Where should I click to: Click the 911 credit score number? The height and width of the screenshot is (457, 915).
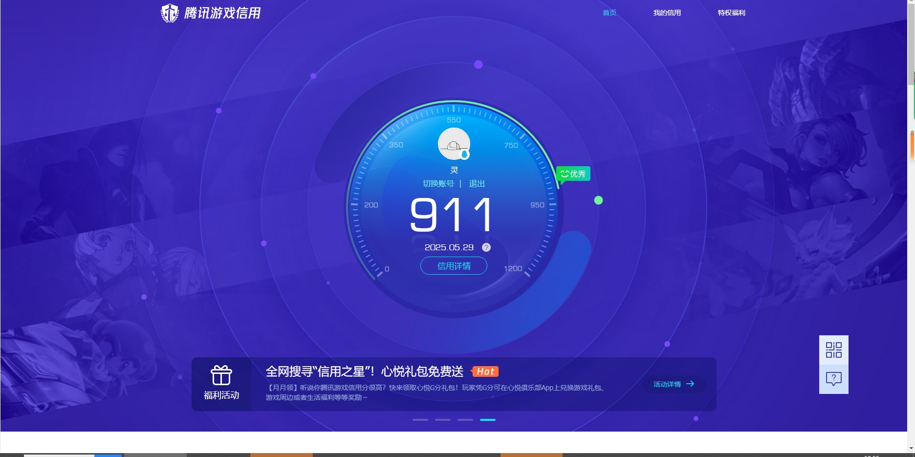[451, 214]
